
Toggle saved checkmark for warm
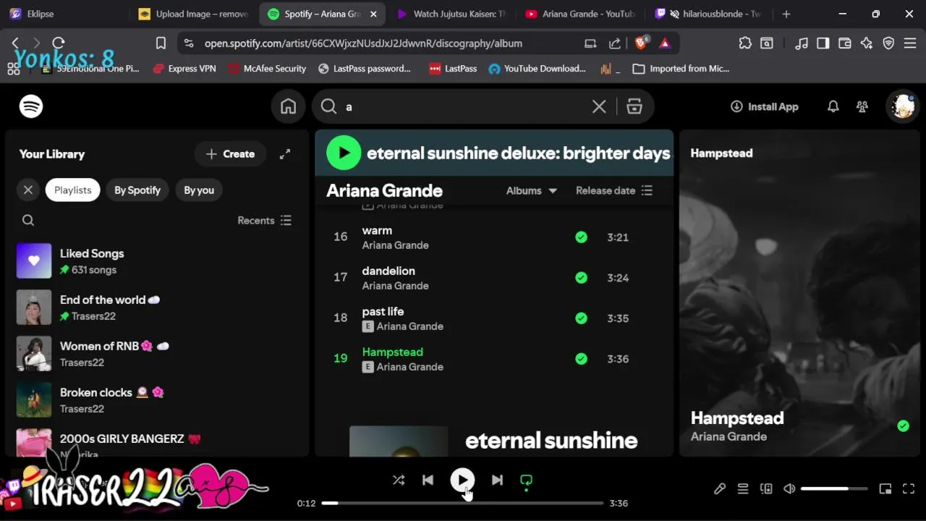(x=581, y=237)
